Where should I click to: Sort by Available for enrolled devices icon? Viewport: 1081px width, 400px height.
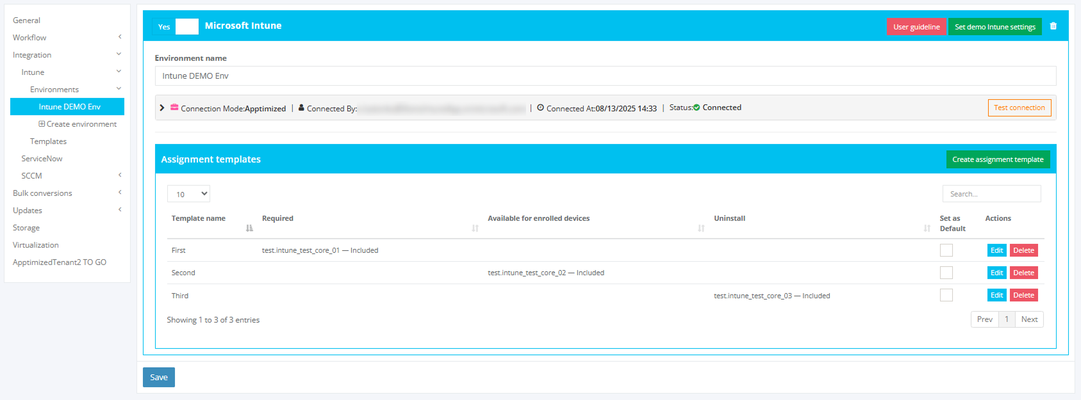click(701, 228)
